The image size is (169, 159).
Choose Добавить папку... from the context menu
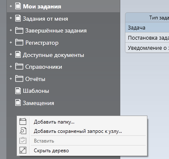[54, 122]
